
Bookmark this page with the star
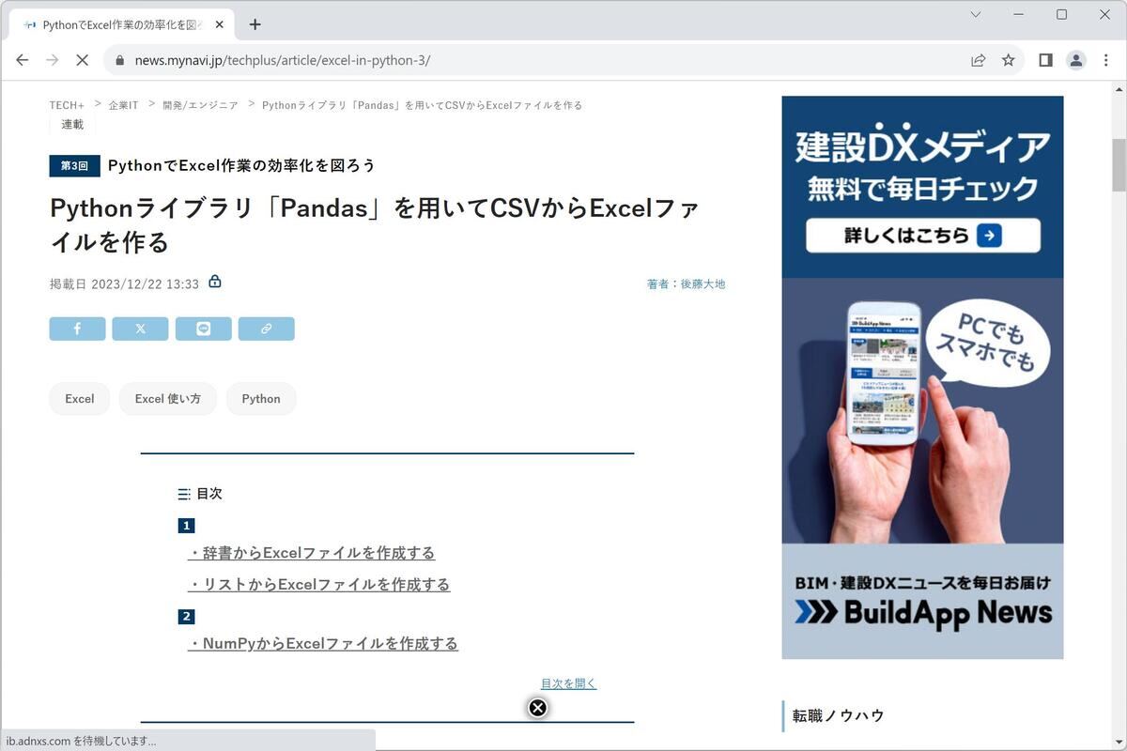coord(1009,60)
